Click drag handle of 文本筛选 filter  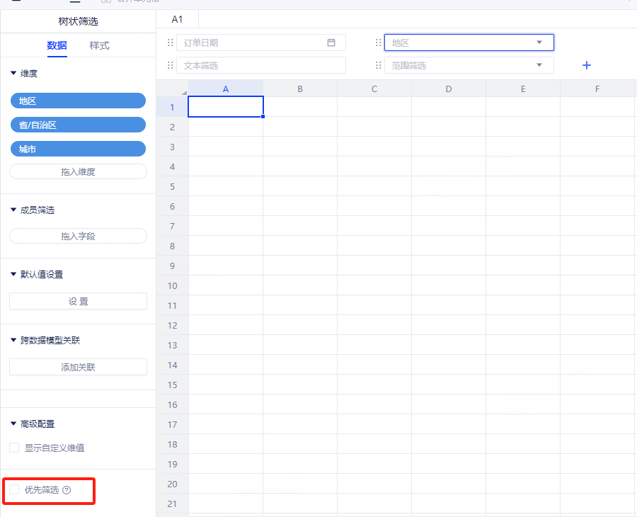click(x=170, y=65)
